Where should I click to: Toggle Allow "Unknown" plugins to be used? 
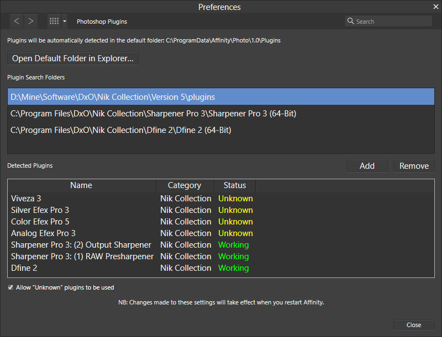coord(10,287)
